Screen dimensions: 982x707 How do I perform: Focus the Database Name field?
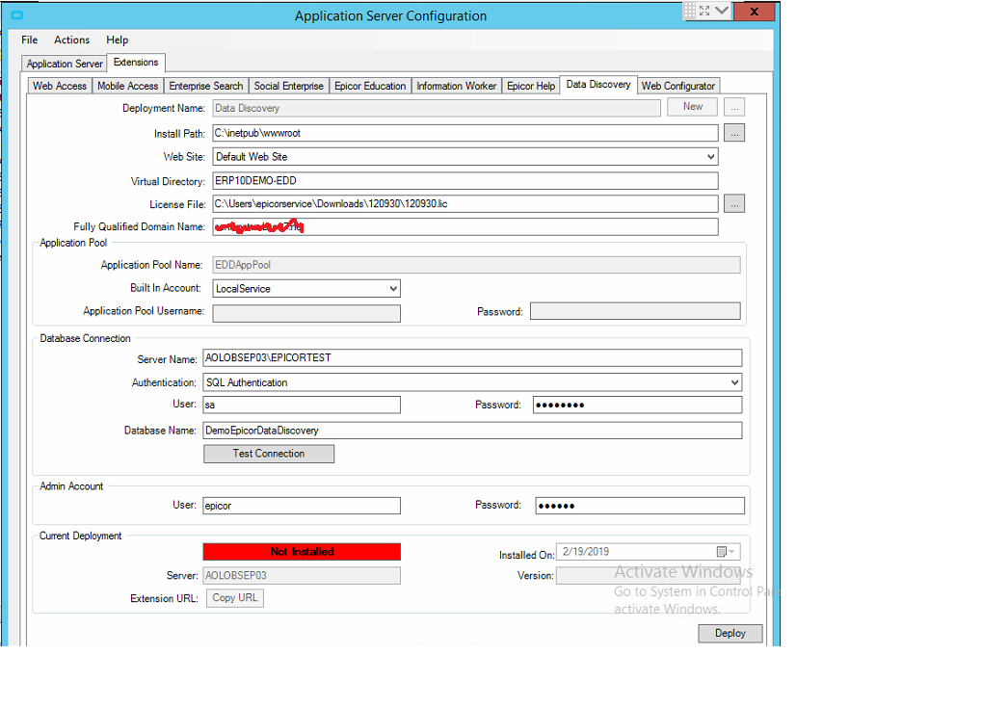(x=472, y=431)
